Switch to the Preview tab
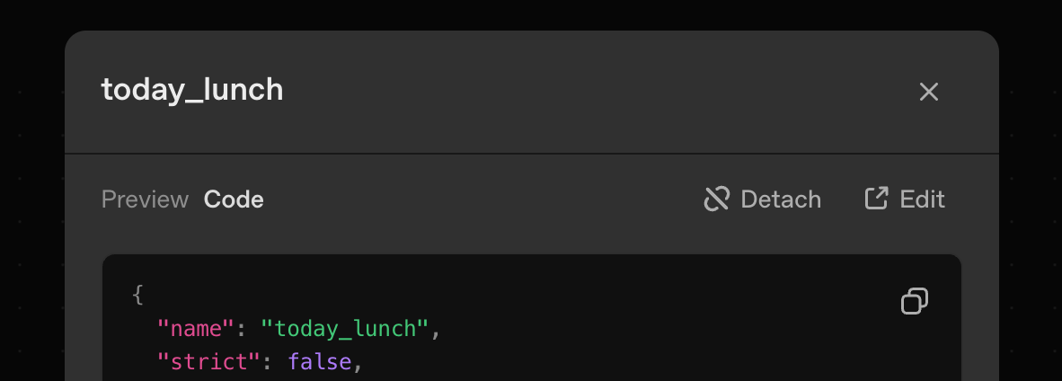Viewport: 1062px width, 381px height. 145,199
